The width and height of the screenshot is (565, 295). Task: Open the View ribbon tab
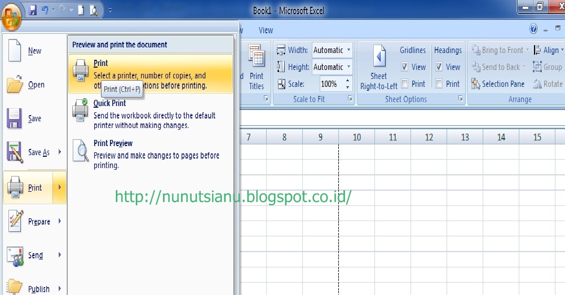coord(266,30)
